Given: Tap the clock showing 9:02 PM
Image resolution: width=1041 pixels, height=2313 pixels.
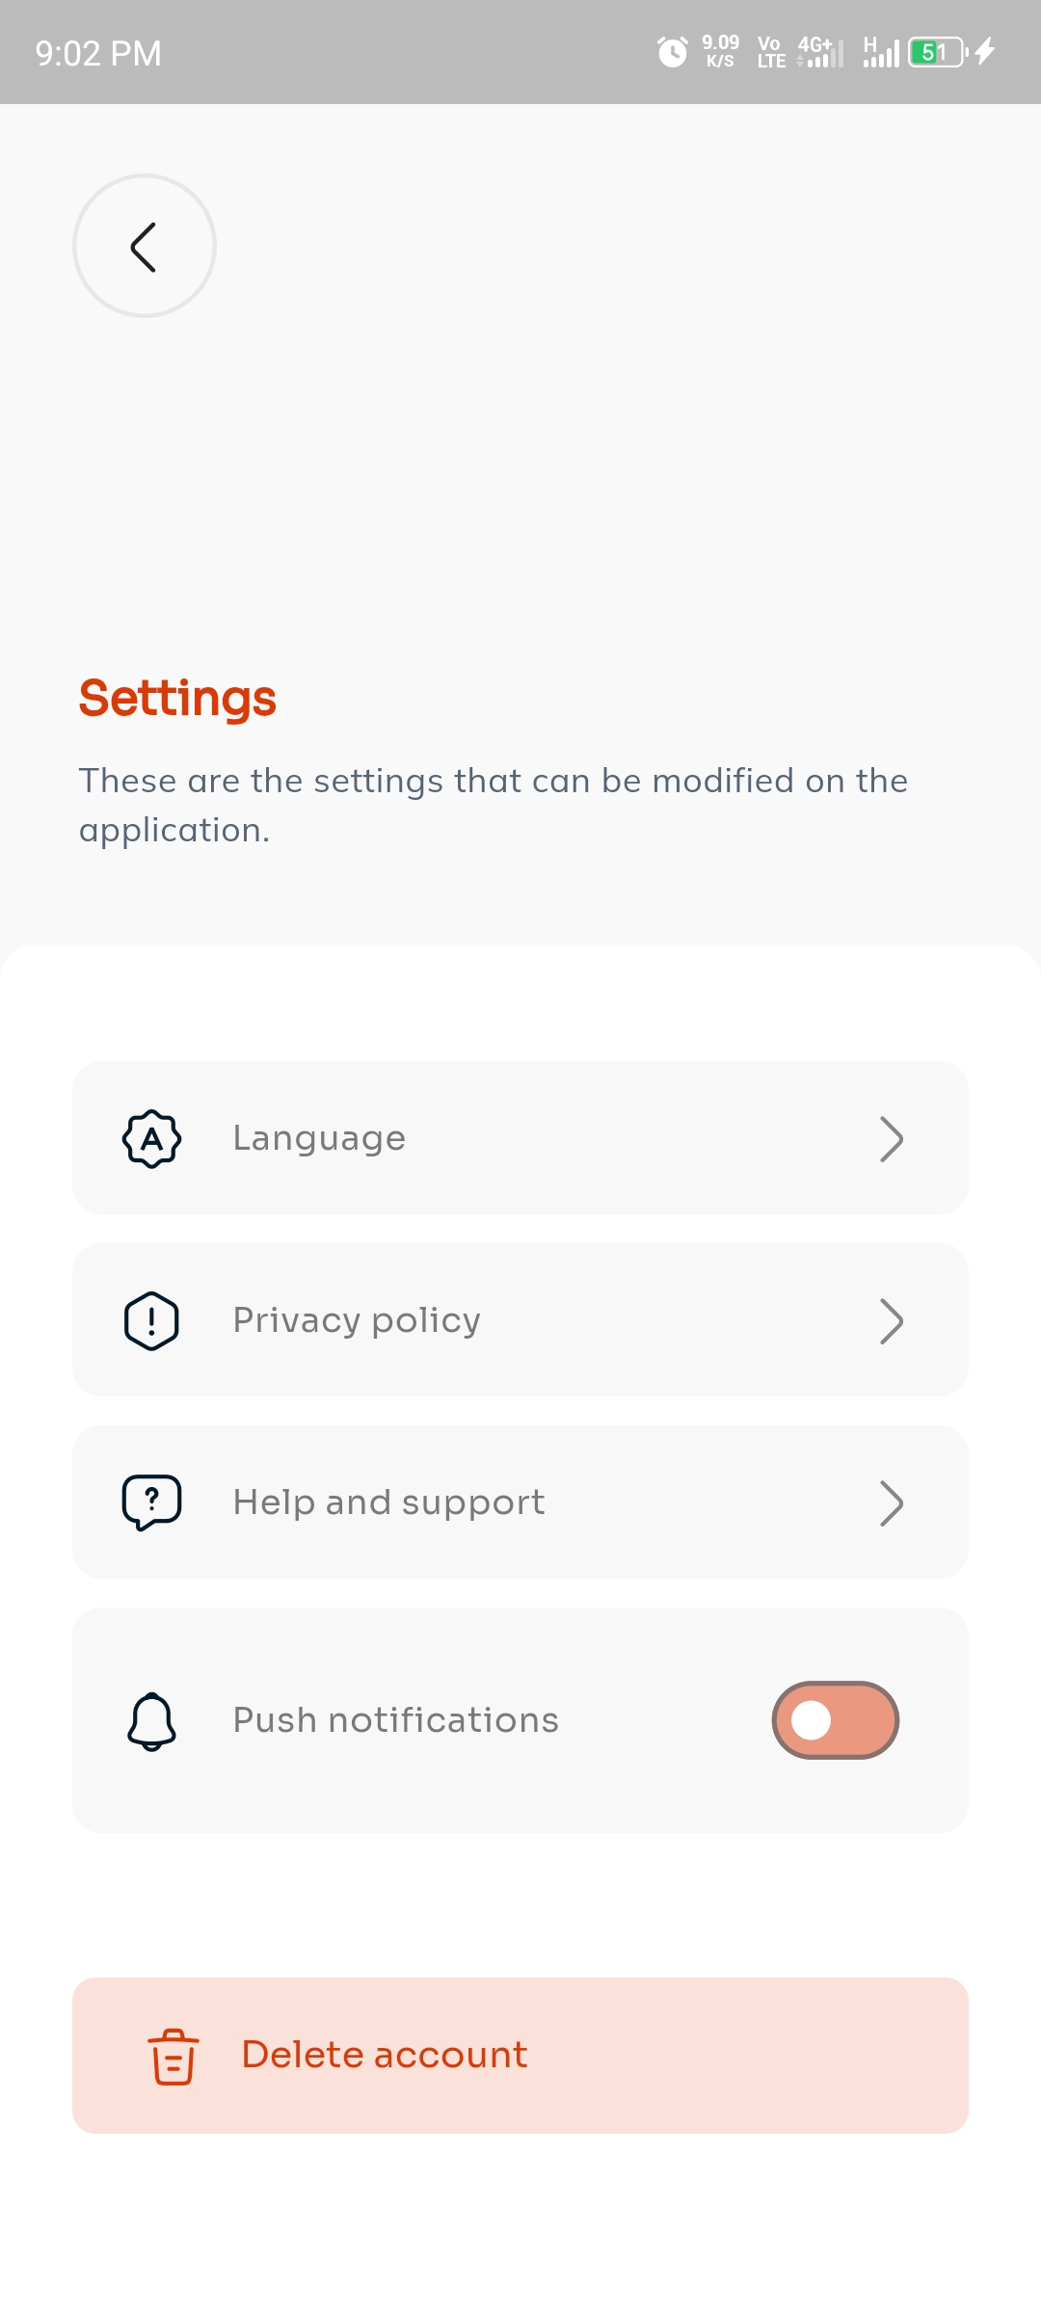Looking at the screenshot, I should pyautogui.click(x=98, y=53).
